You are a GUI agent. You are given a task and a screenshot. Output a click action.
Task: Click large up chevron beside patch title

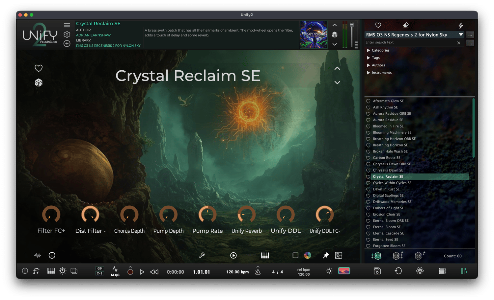(x=337, y=68)
